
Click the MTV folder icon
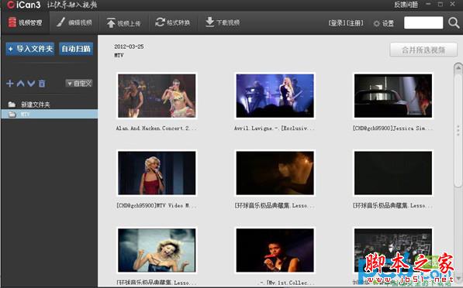click(12, 115)
